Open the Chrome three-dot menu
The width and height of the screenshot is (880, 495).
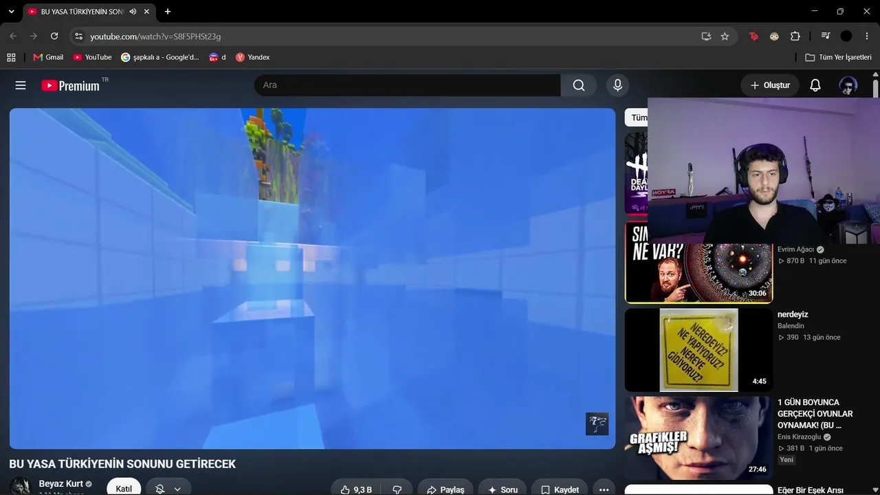coord(867,36)
